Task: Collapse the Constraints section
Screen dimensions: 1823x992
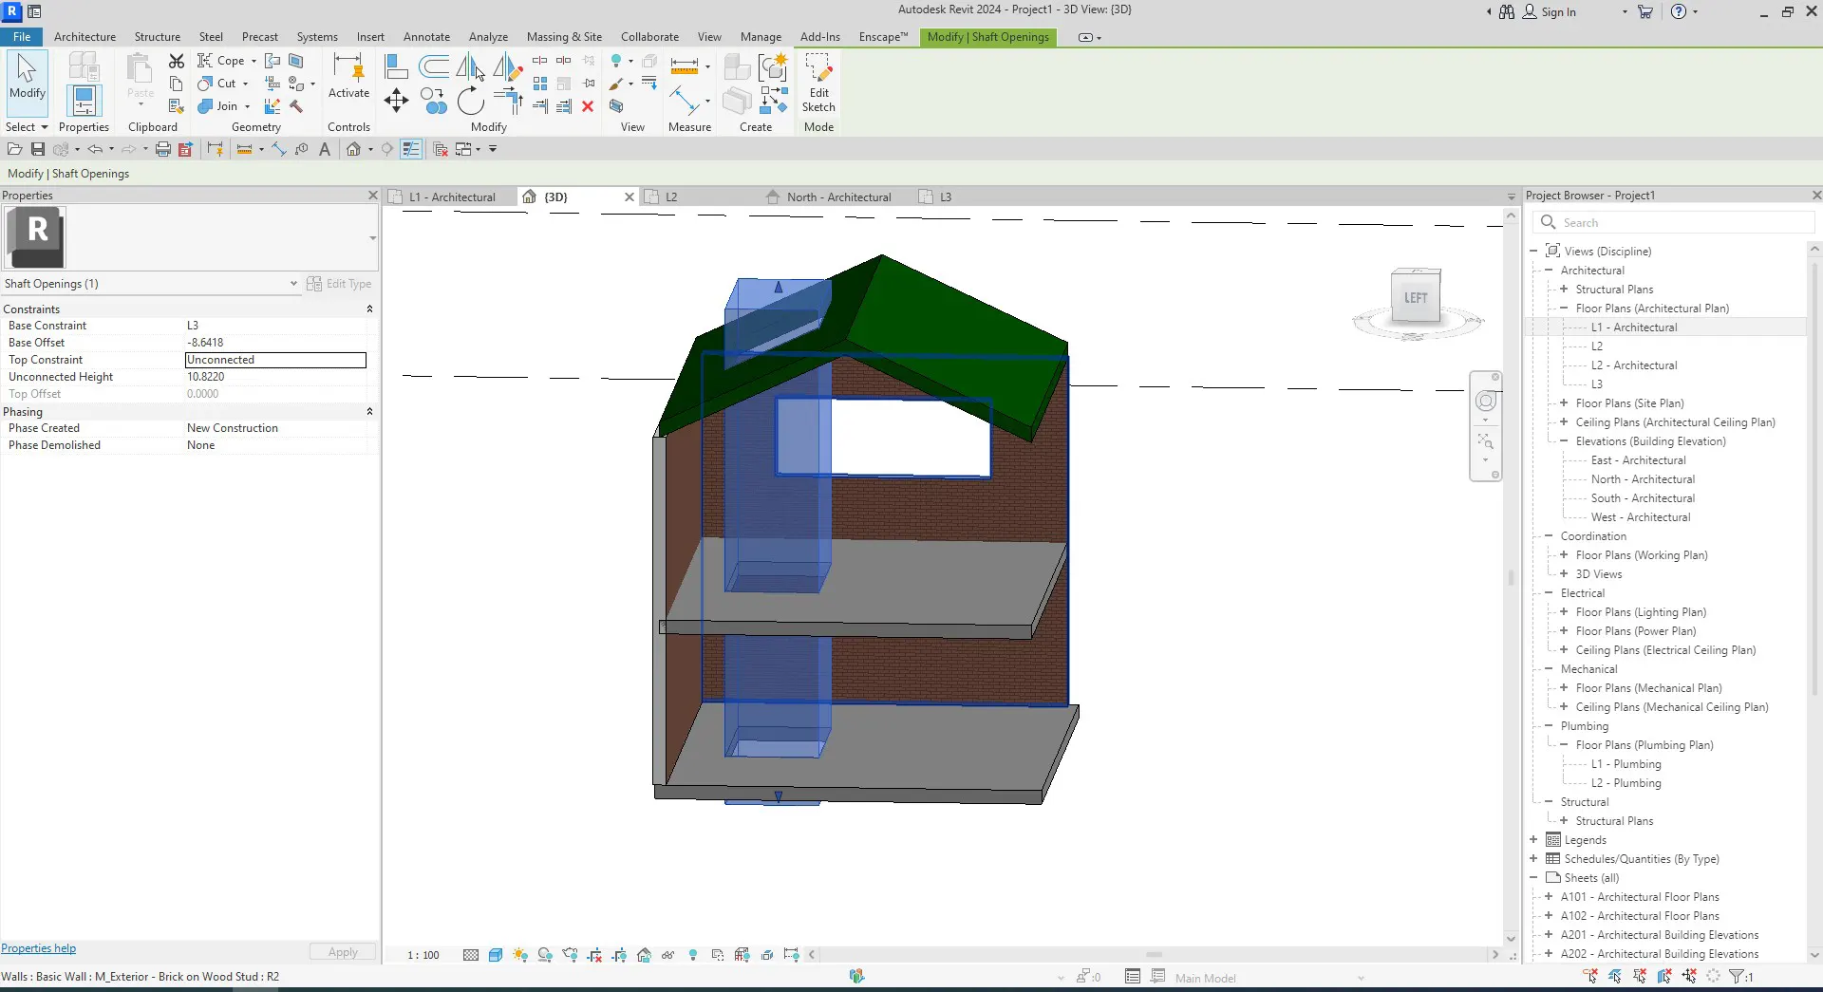Action: coord(369,309)
